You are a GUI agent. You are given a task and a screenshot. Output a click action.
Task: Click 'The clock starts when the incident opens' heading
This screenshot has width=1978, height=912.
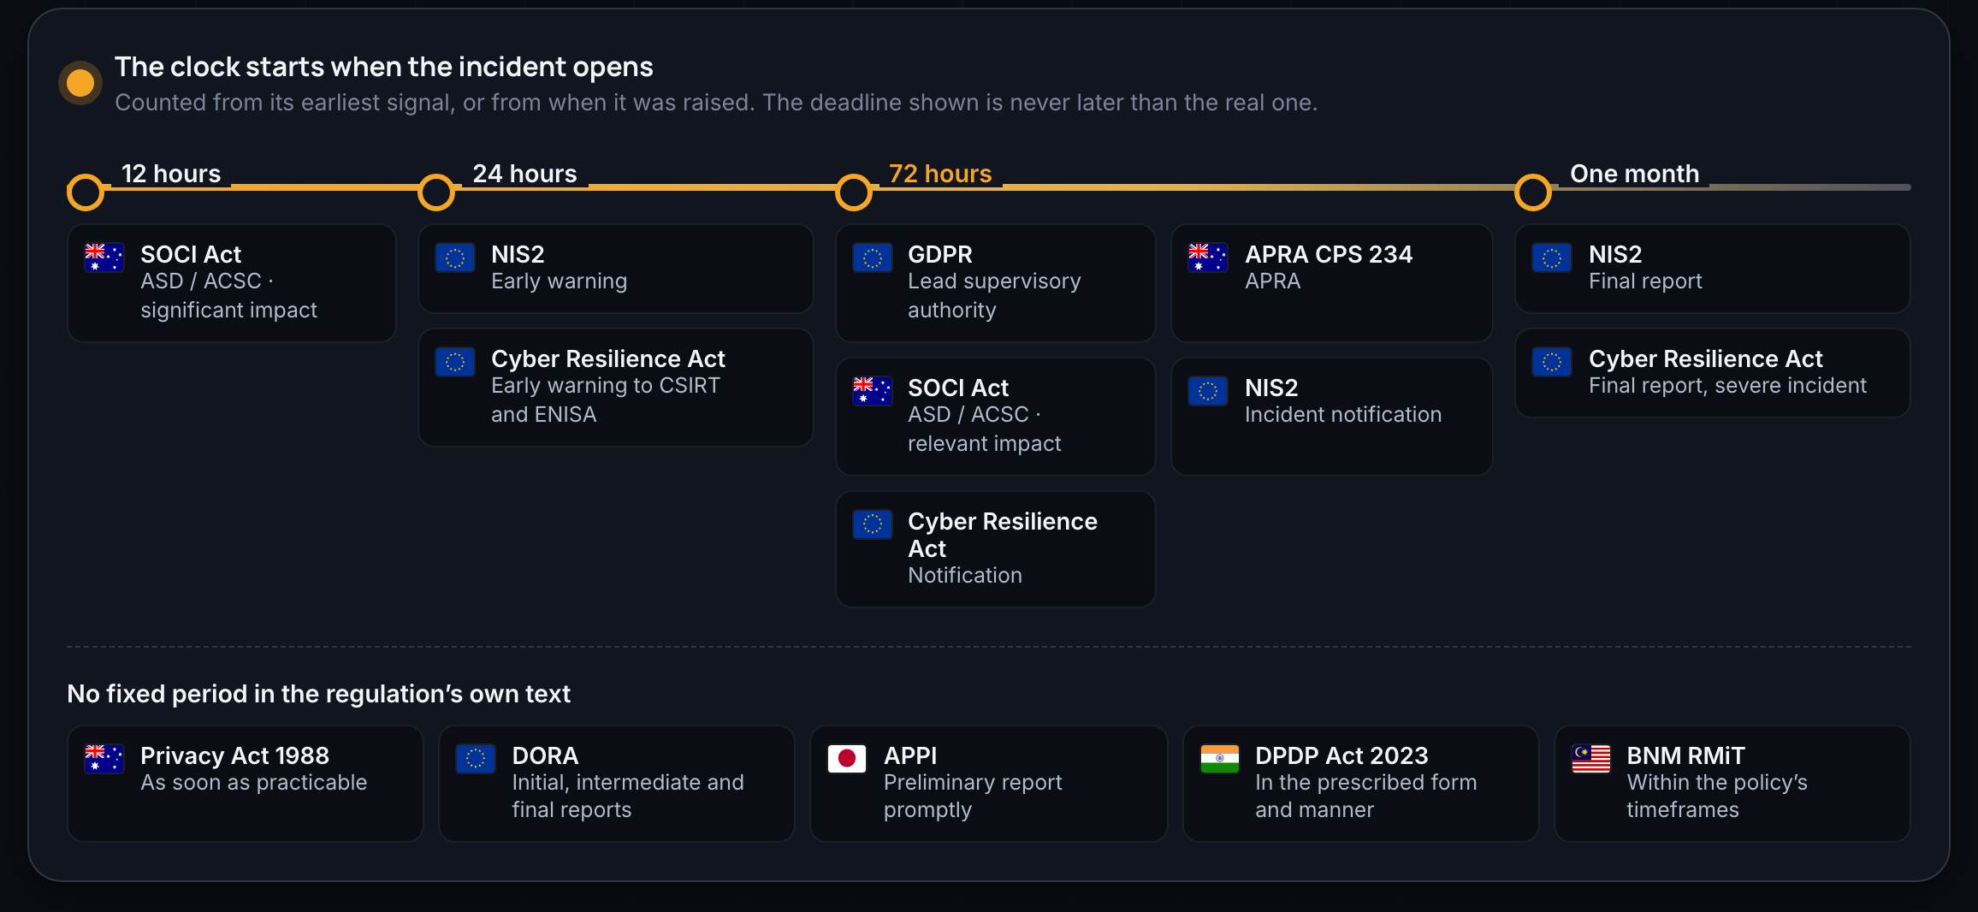point(384,67)
